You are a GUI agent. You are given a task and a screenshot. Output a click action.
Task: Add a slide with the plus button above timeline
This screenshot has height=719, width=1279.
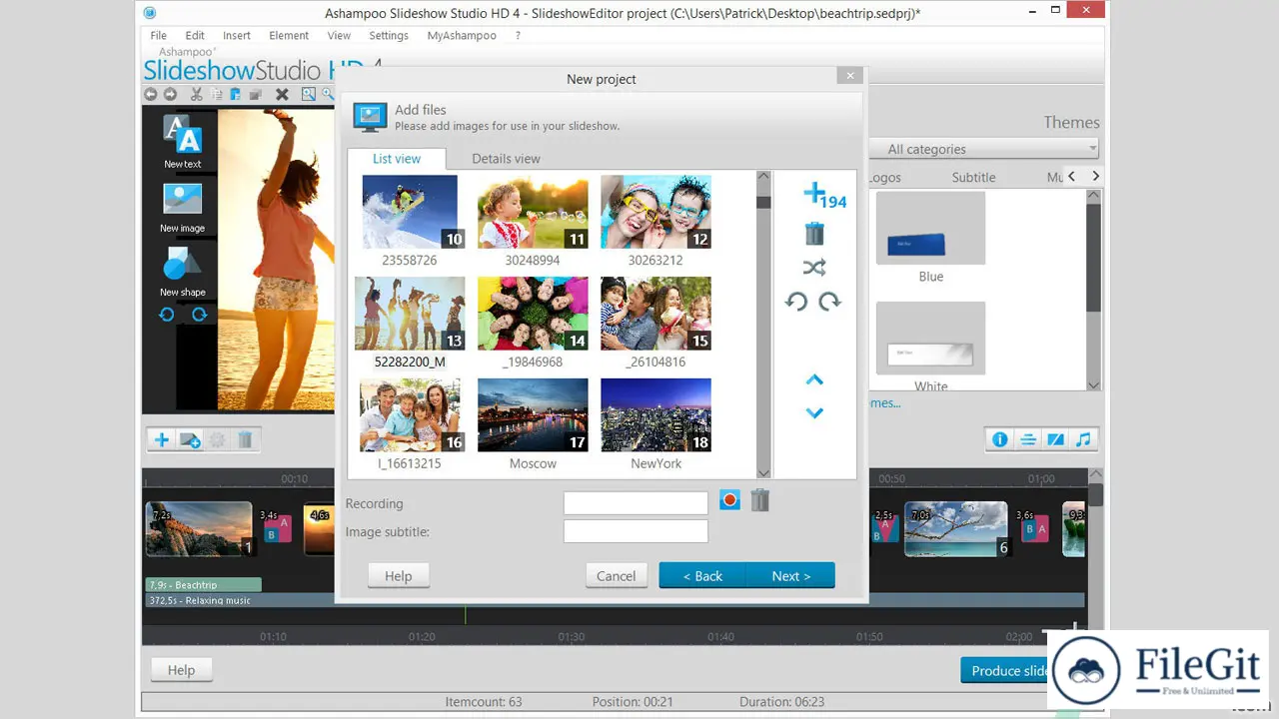pos(161,439)
